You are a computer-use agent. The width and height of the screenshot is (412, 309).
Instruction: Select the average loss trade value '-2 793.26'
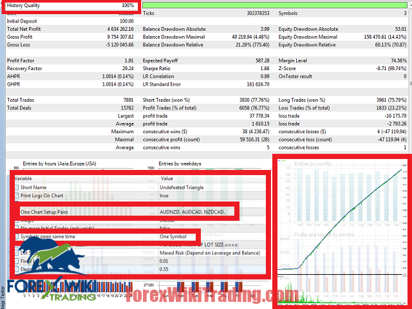[x=397, y=124]
